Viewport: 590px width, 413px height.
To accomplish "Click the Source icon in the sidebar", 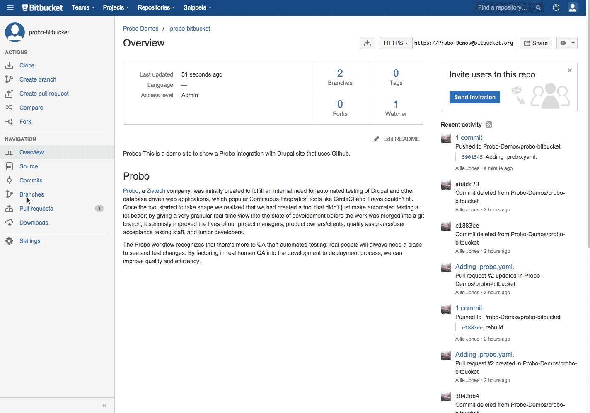I will coord(9,166).
